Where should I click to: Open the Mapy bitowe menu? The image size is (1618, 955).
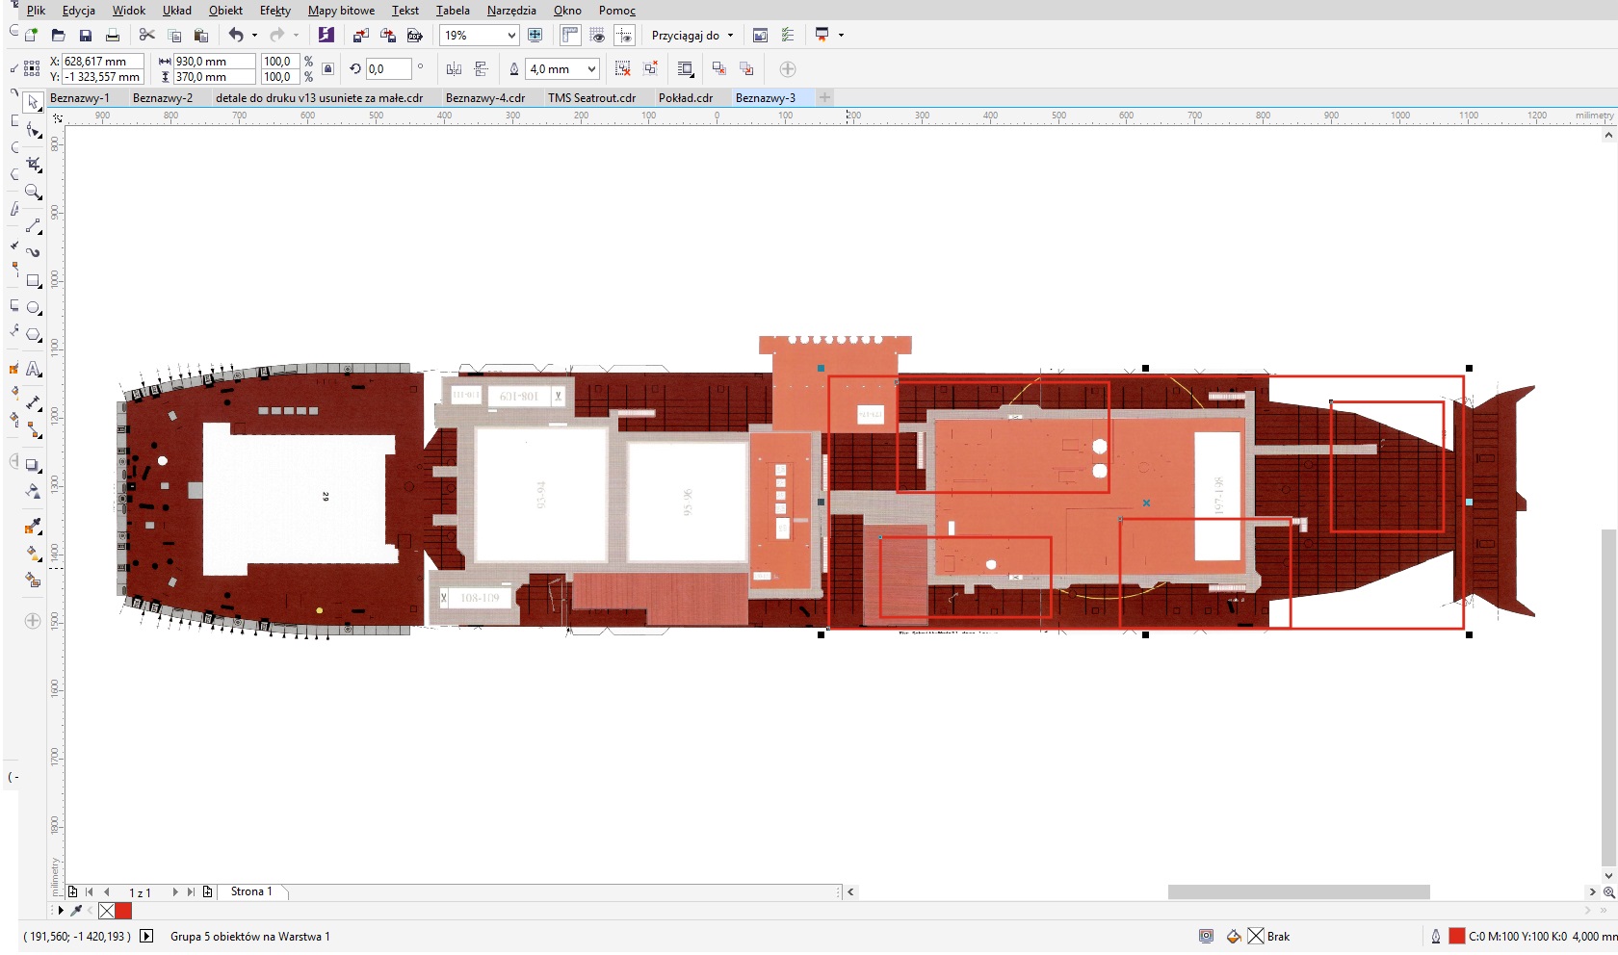point(341,11)
